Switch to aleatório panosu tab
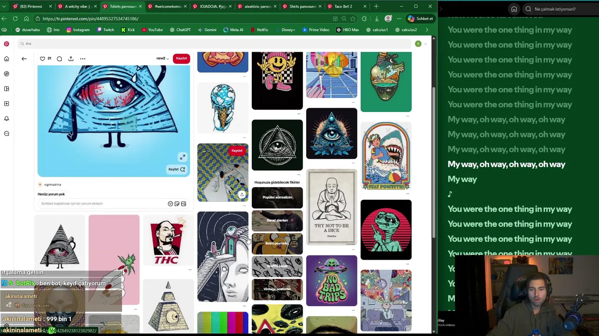The image size is (599, 336). tap(256, 7)
